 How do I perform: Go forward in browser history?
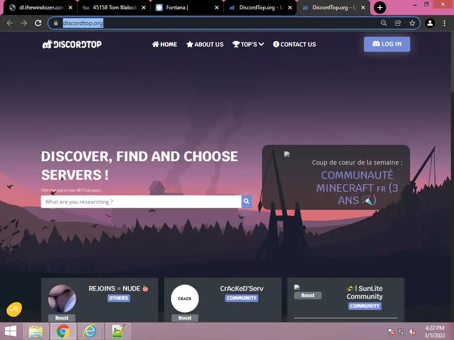coord(24,23)
